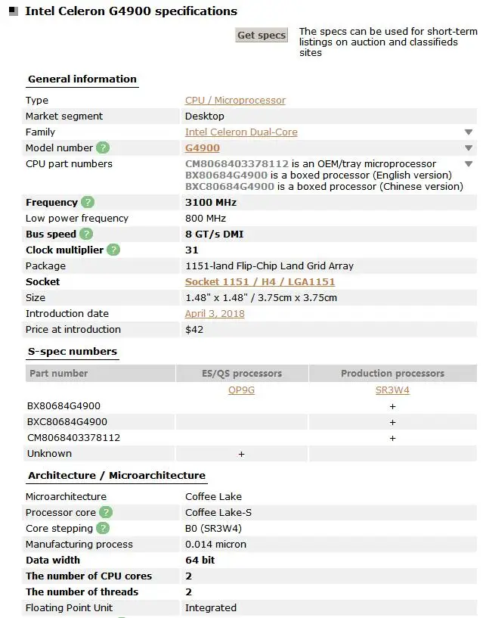Click the Production processors column header
This screenshot has width=486, height=618.
click(x=392, y=374)
